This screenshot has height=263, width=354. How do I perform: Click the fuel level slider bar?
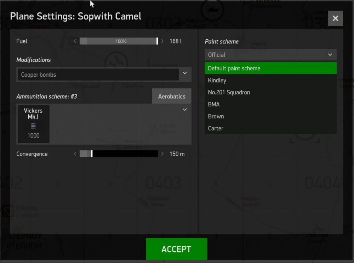[x=119, y=41]
